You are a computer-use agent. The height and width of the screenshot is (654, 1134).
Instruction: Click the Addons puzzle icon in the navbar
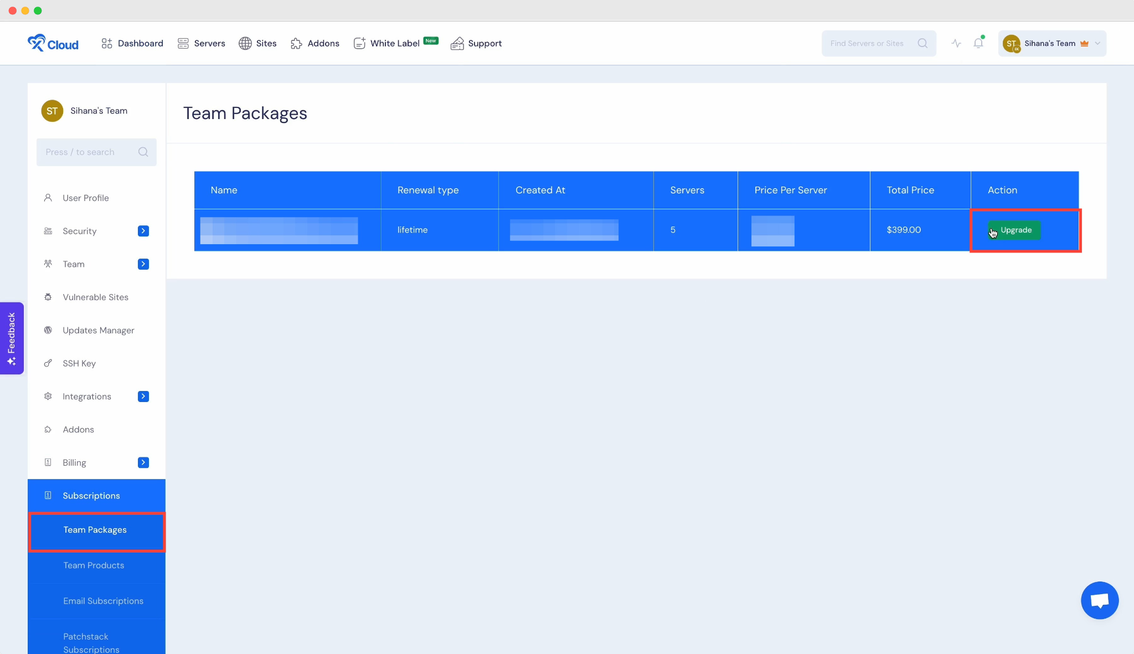297,43
